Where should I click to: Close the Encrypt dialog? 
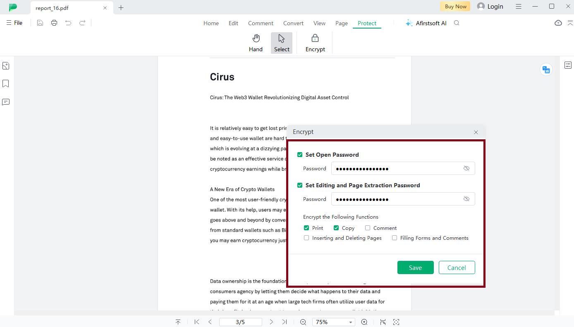click(476, 132)
